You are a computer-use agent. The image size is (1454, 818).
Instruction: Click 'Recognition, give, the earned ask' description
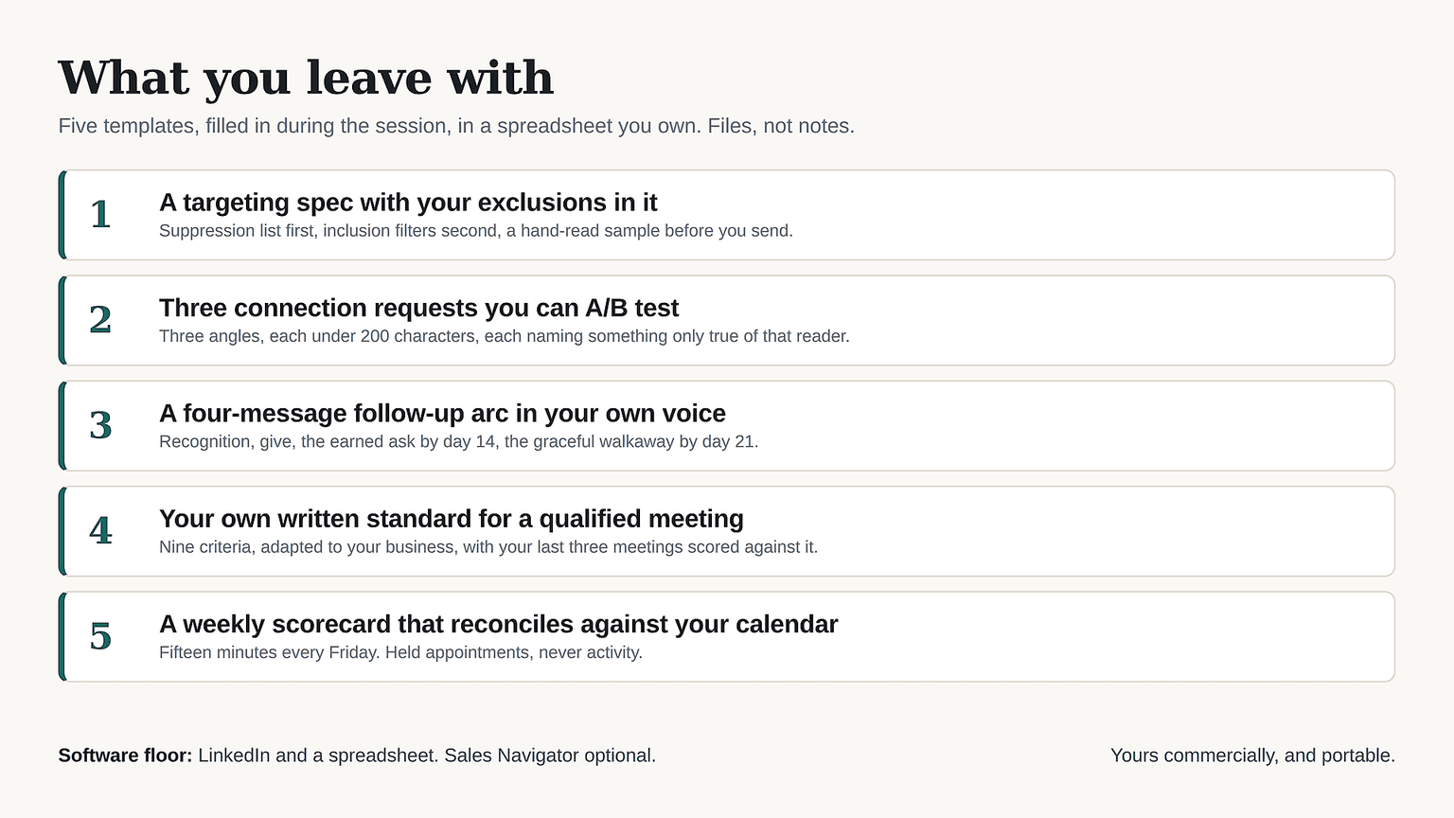[x=459, y=441]
